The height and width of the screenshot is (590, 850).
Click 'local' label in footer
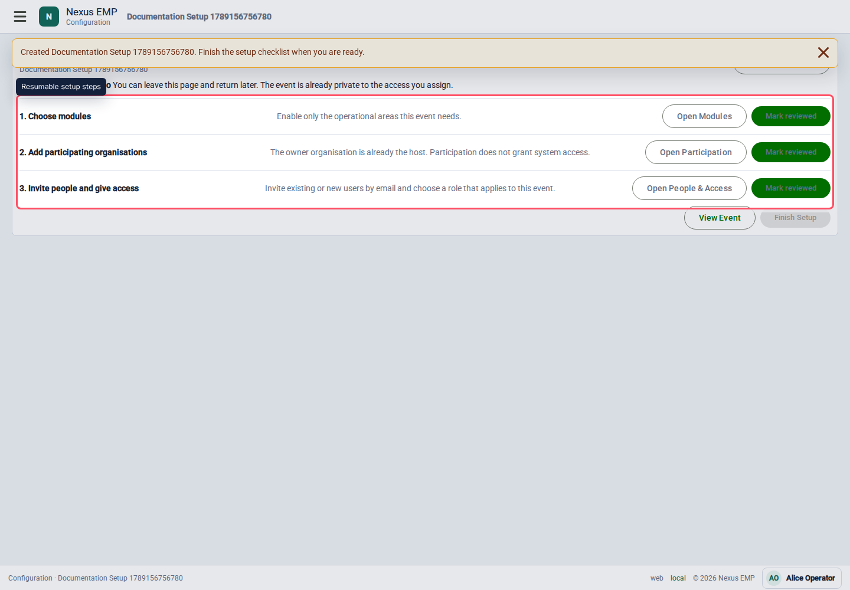[678, 578]
